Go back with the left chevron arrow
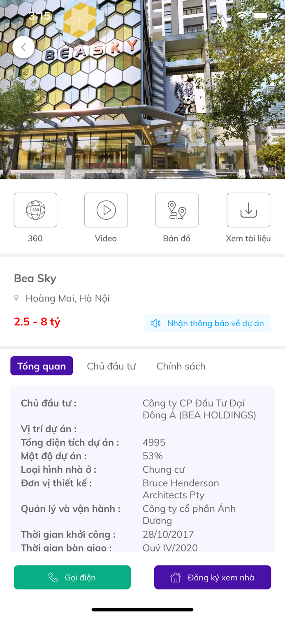This screenshot has width=285, height=617. (23, 47)
